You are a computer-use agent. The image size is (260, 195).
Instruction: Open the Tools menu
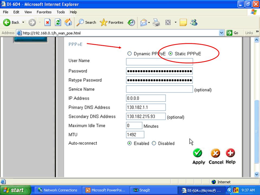click(61, 12)
